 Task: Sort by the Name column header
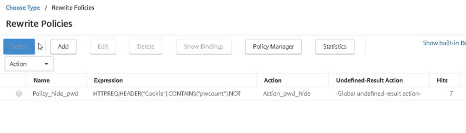click(x=41, y=80)
